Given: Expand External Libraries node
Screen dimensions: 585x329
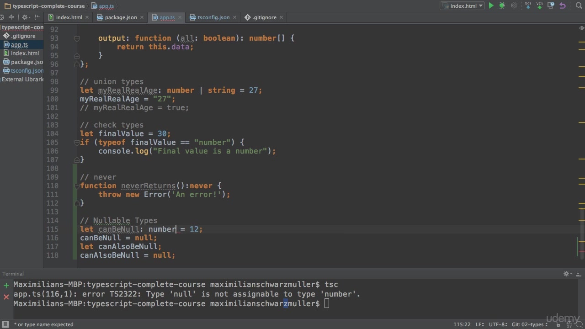Looking at the screenshot, I should point(22,79).
